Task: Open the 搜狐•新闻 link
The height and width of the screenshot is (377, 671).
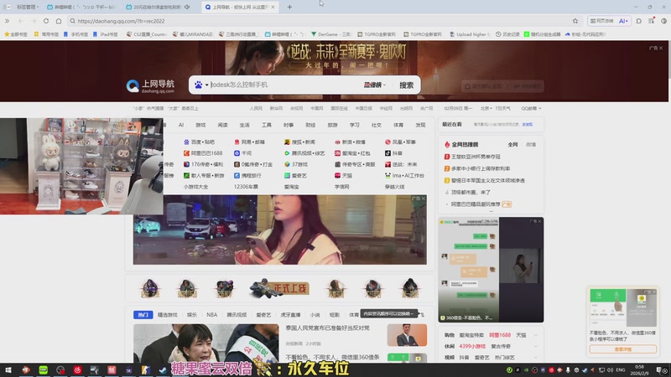Action: pos(300,142)
